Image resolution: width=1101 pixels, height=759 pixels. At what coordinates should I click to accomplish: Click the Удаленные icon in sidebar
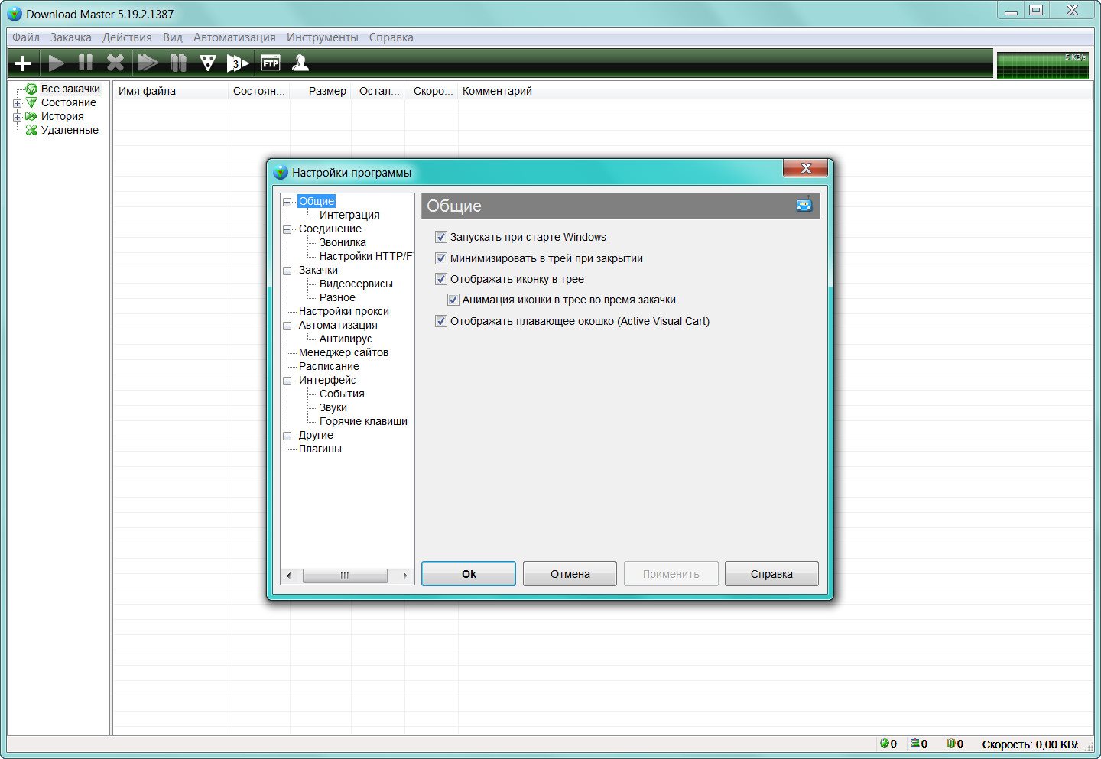[31, 130]
